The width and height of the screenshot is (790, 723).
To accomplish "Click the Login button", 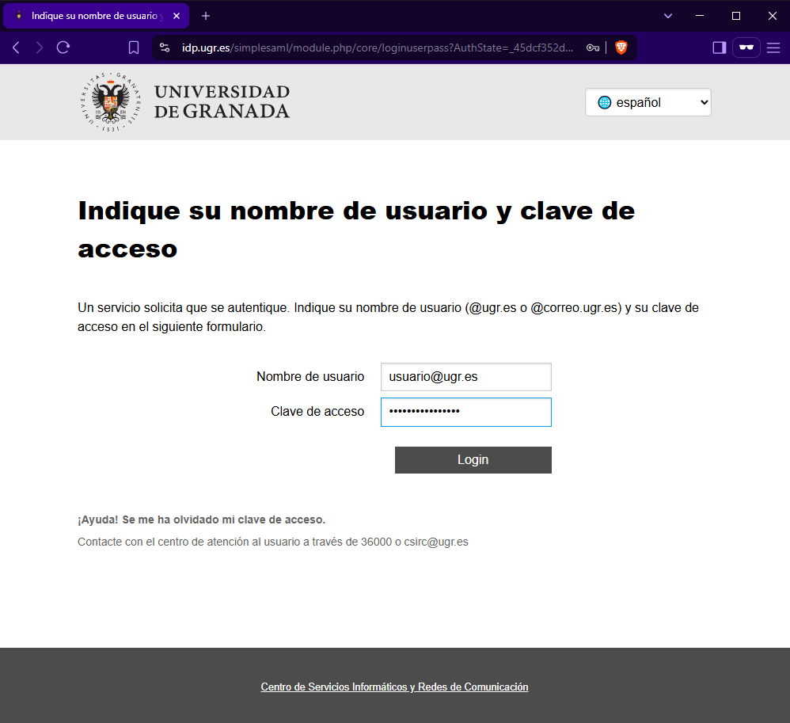I will (473, 460).
